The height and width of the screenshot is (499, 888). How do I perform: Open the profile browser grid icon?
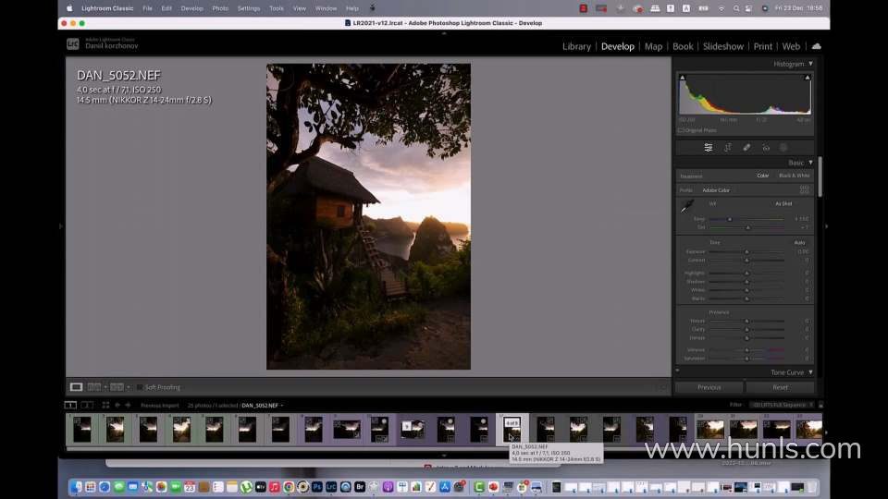click(804, 189)
